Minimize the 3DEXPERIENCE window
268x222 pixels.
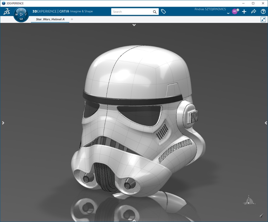[243, 3]
